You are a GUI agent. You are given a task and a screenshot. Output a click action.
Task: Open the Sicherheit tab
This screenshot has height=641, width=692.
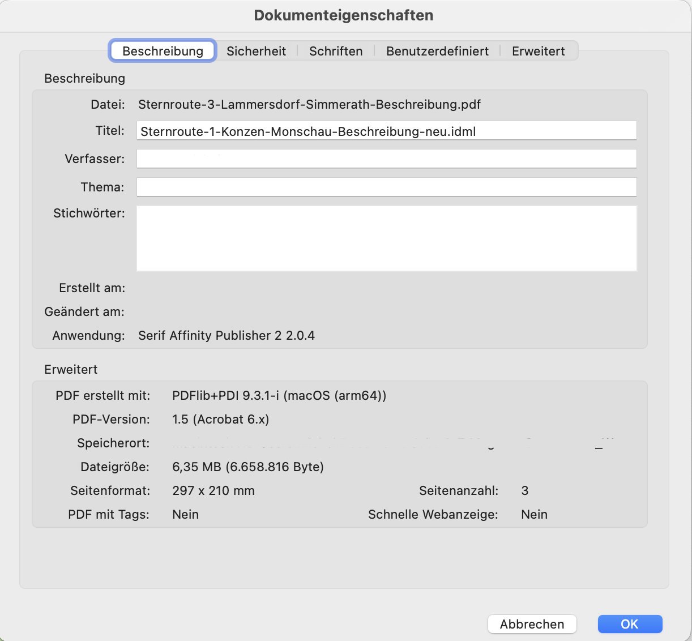coord(256,51)
